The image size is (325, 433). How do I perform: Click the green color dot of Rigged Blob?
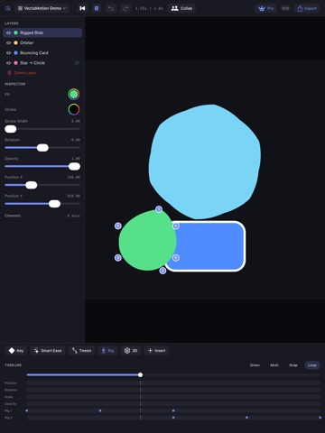point(16,32)
